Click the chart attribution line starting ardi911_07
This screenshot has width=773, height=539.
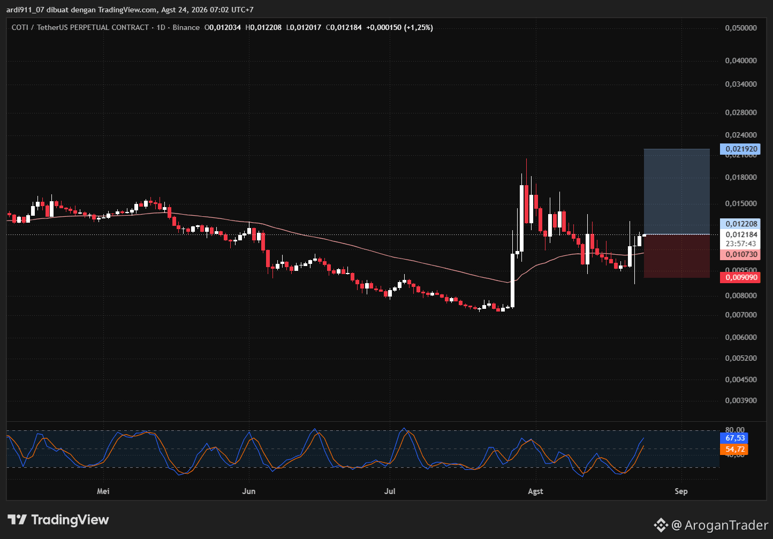[130, 10]
